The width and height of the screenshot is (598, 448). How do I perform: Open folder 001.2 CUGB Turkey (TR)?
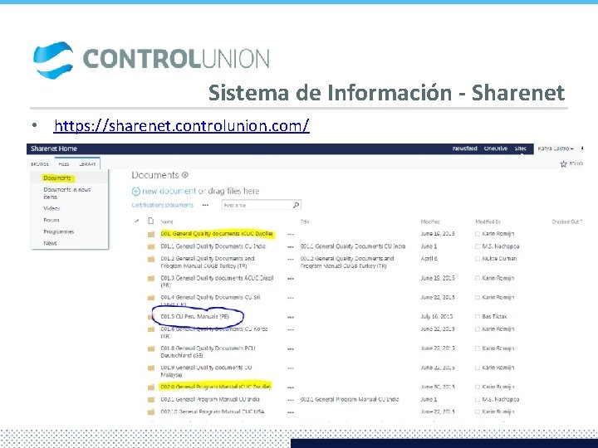point(208,262)
